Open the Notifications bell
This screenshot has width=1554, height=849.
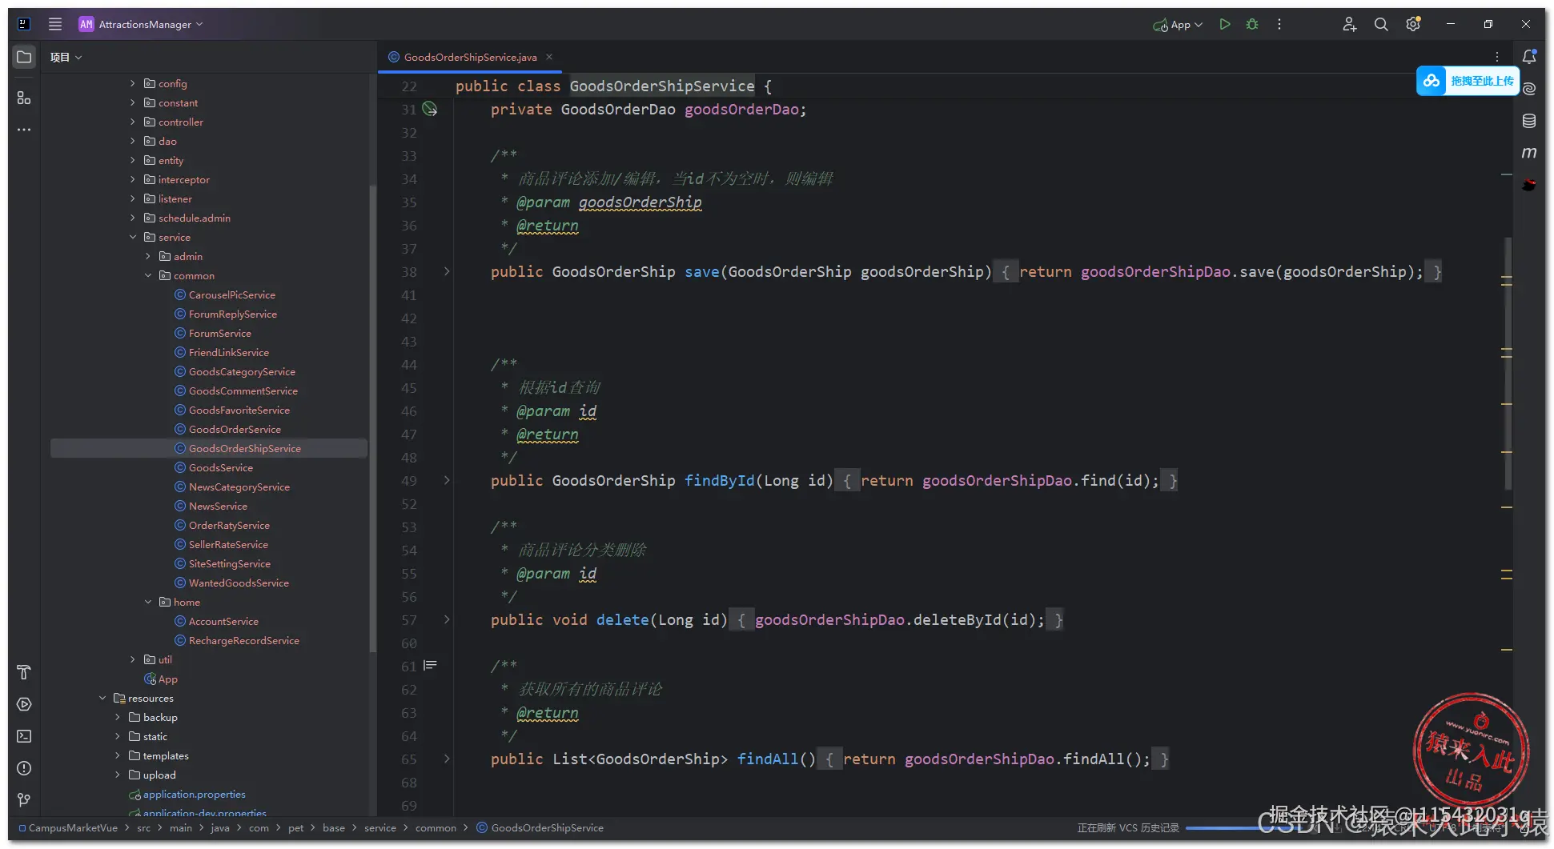pos(1529,57)
